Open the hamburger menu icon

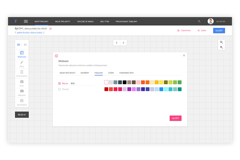[26, 21]
